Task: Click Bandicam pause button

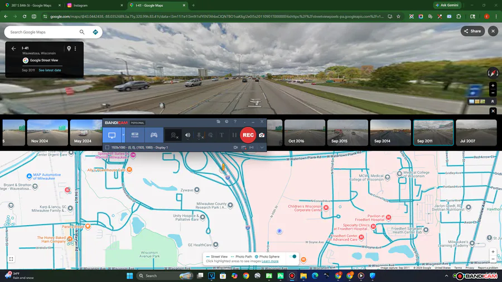Action: coord(234,135)
